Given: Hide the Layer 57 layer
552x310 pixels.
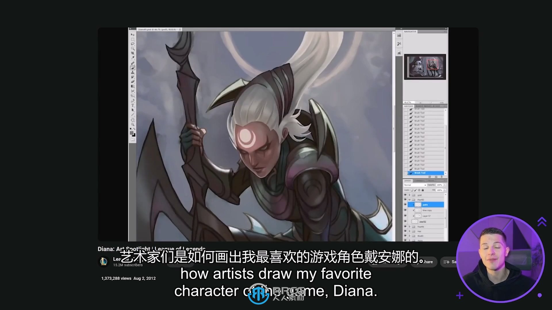Looking at the screenshot, I should coord(405,216).
